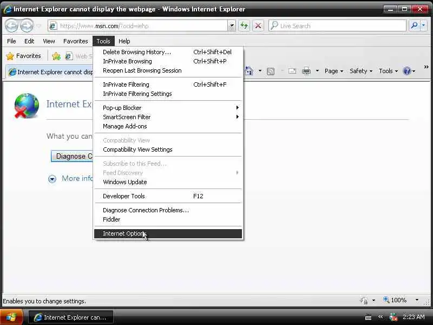Viewport: 433px width, 325px height.
Task: Open recent pages dropdown arrow
Action: pos(39,26)
